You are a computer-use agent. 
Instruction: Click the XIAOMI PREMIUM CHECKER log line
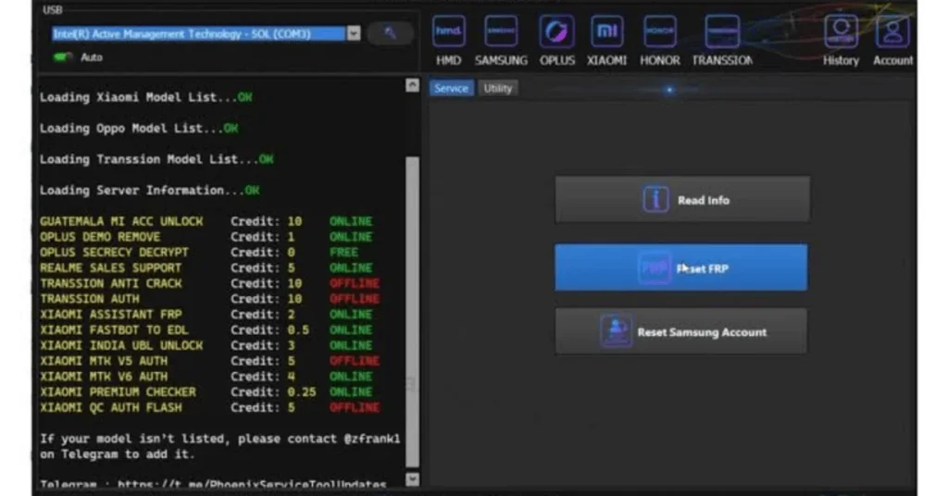[206, 391]
